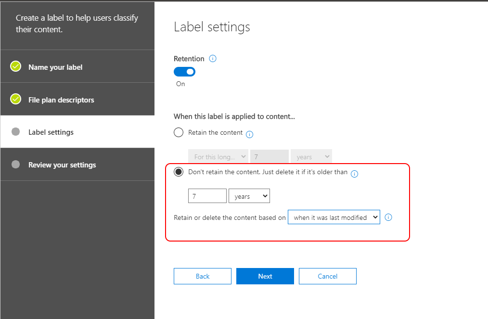This screenshot has width=488, height=319.
Task: Click Back to return to previous step
Action: (203, 276)
